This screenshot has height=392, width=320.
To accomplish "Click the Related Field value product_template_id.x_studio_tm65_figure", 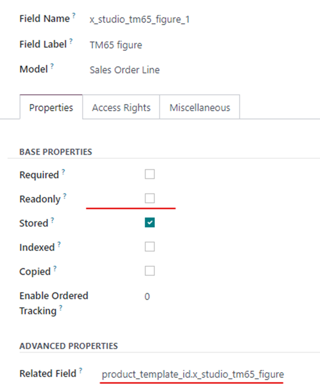I will 193,374.
